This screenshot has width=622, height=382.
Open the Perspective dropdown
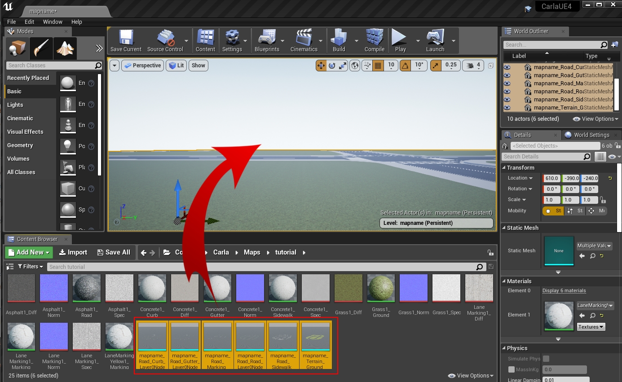142,66
